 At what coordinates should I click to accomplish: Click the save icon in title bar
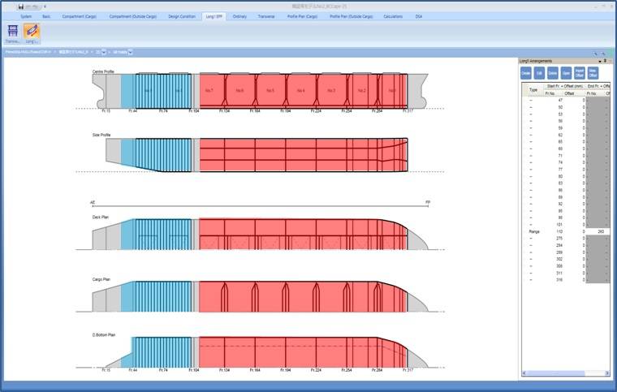coord(20,6)
